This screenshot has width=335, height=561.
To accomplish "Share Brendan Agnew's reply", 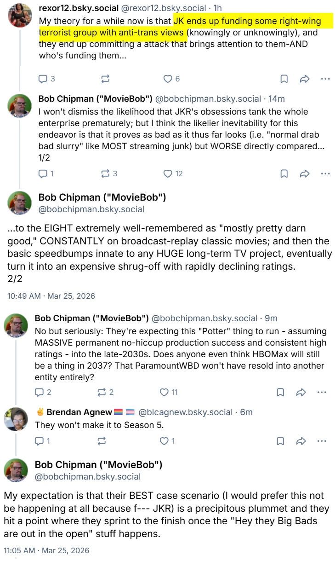I will pyautogui.click(x=301, y=441).
